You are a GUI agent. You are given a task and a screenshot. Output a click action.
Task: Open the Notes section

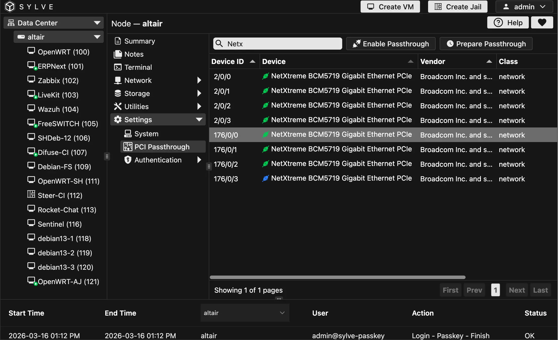pyautogui.click(x=134, y=54)
